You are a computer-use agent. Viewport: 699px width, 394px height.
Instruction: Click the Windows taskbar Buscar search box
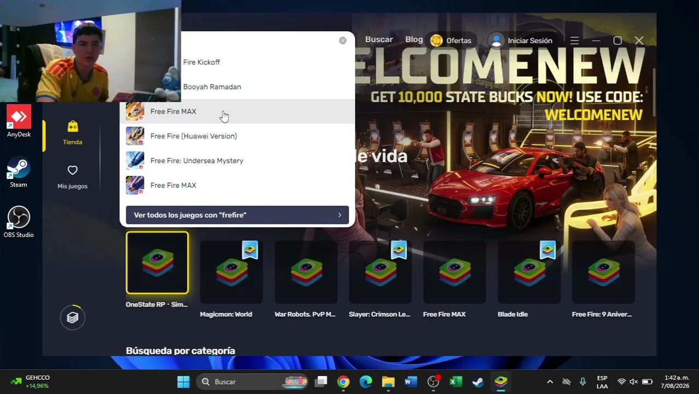pyautogui.click(x=253, y=381)
